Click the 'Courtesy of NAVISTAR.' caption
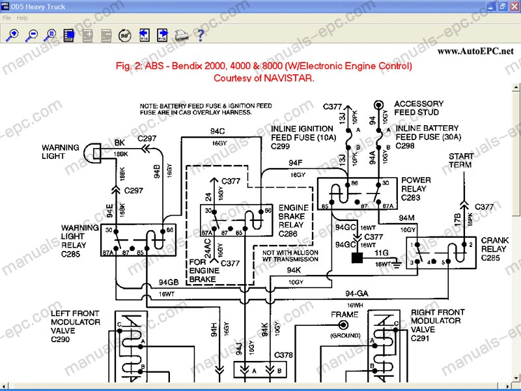The height and width of the screenshot is (391, 521). [264, 78]
